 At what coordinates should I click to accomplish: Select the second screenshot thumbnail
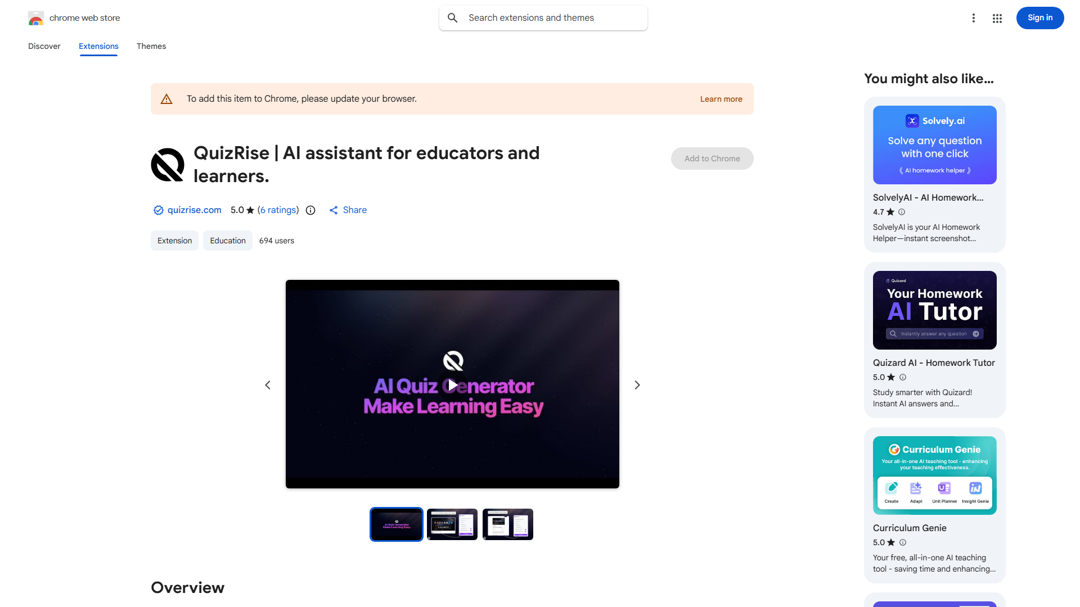452,524
